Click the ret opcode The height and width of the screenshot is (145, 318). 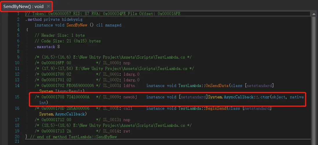tap(127, 131)
